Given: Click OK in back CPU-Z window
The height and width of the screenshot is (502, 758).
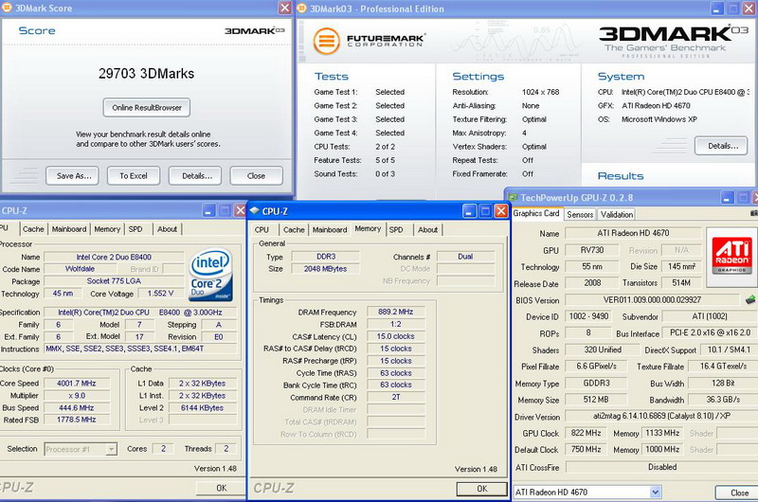Looking at the screenshot, I should [x=222, y=488].
